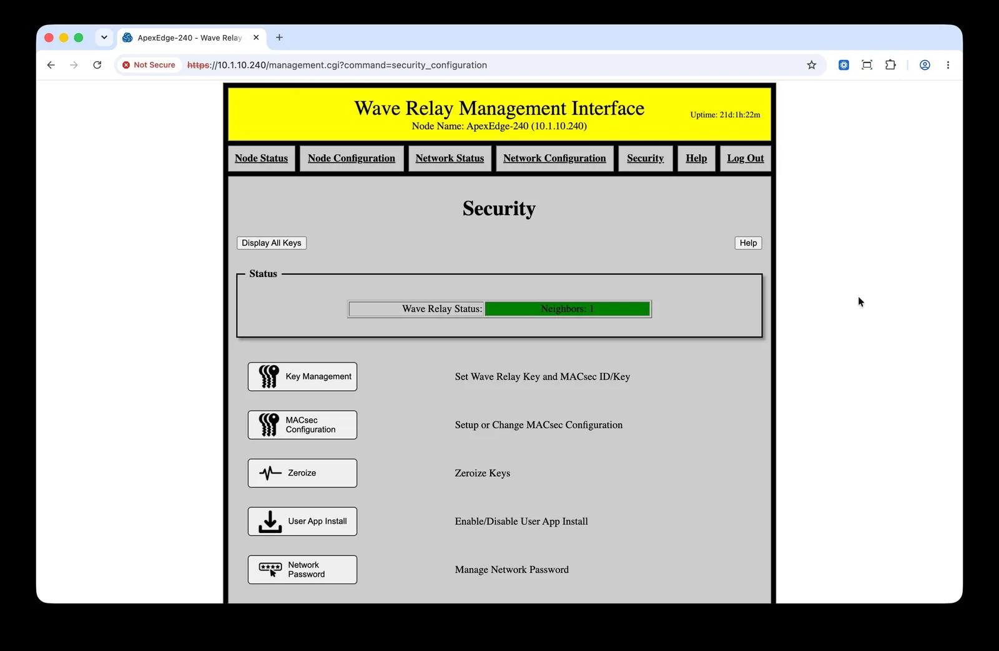Open Node Status menu
The width and height of the screenshot is (999, 651).
tap(262, 159)
